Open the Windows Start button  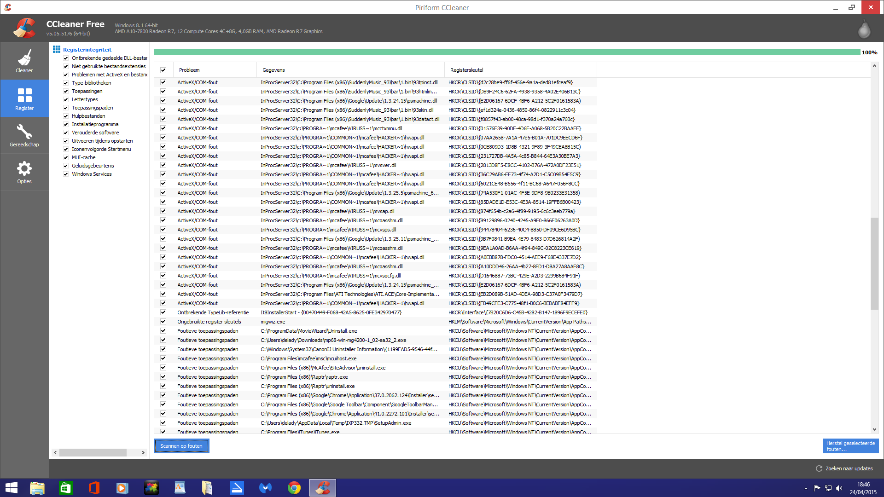(12, 488)
